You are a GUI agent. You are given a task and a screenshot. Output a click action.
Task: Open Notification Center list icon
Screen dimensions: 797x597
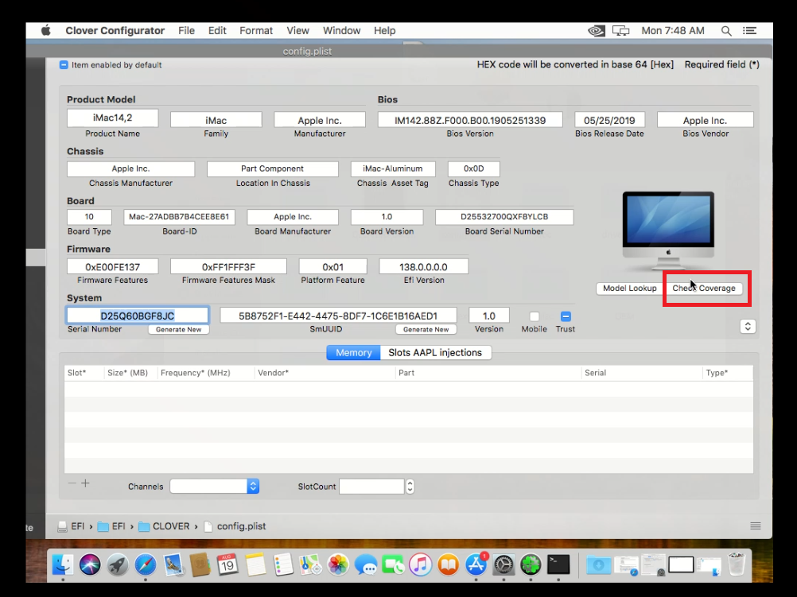tap(750, 30)
